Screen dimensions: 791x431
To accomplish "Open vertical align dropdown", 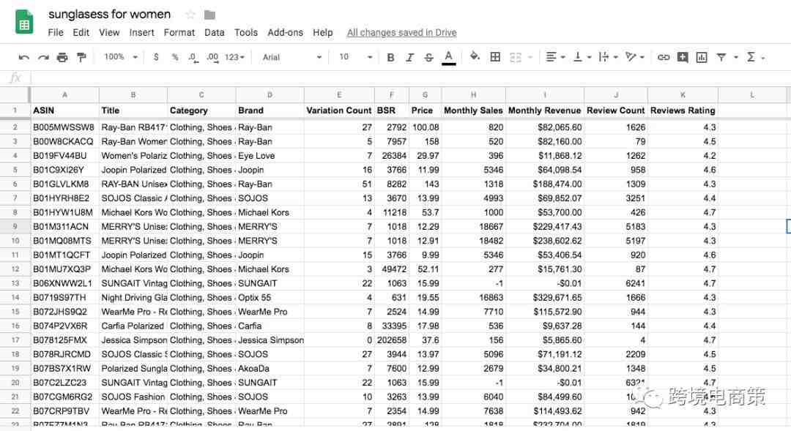I will pos(582,57).
